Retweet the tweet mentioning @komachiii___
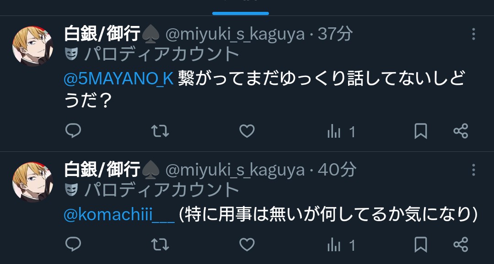This screenshot has width=494, height=264. point(160,244)
